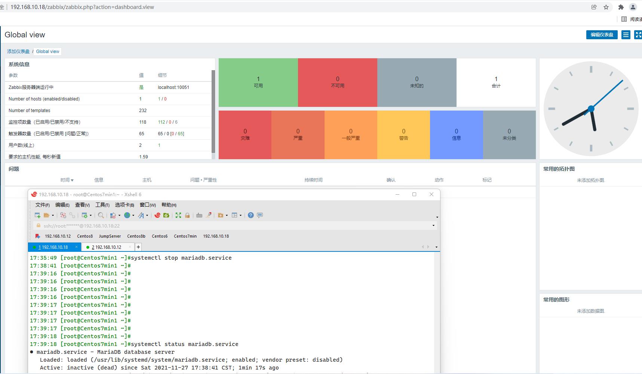Click the new folder plus icon in Xshell
The height and width of the screenshot is (374, 642).
point(221,215)
